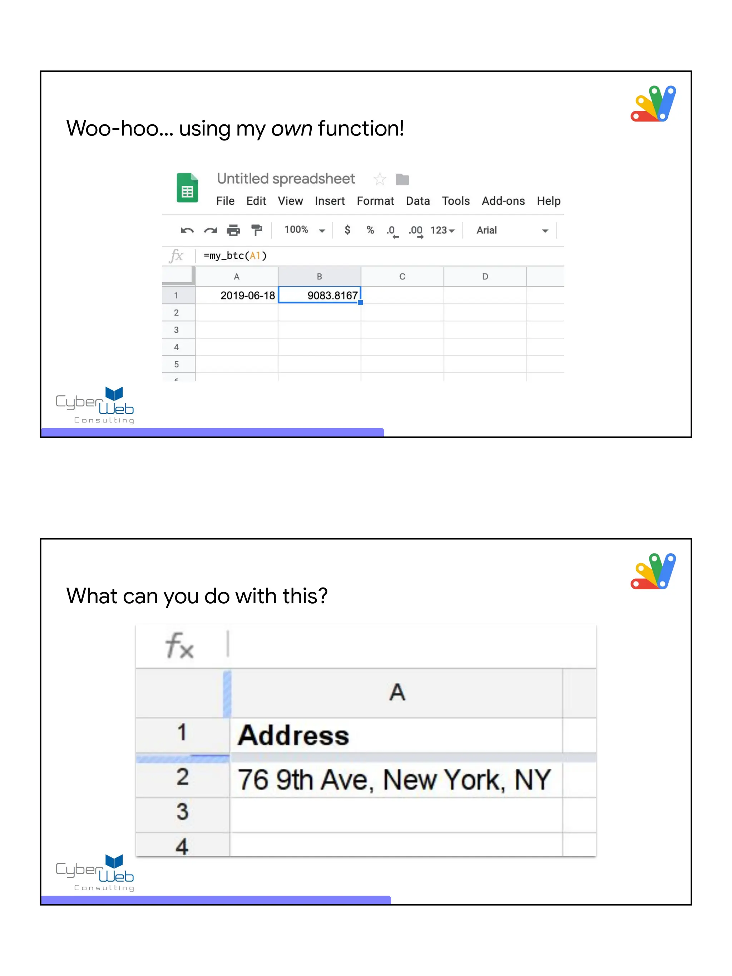
Task: Select row 2 header in top spreadsheet
Action: pos(178,312)
